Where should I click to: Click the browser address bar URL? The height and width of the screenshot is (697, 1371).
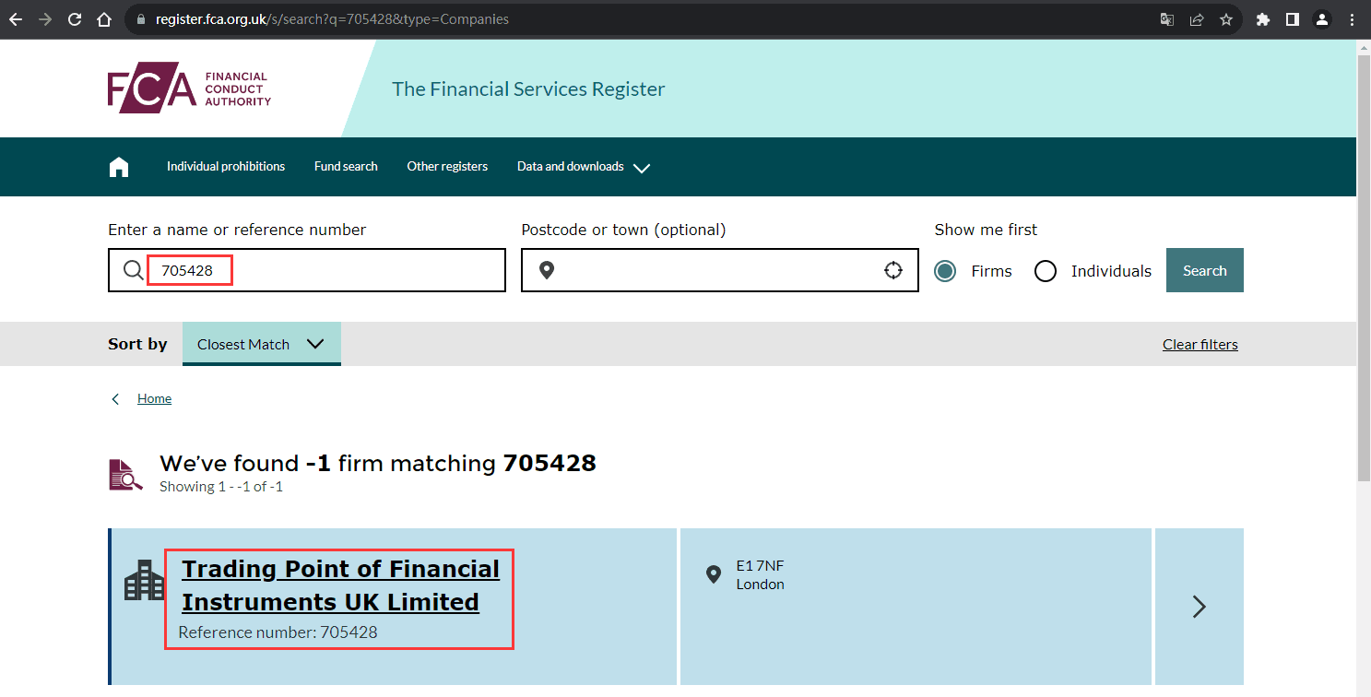tap(332, 19)
